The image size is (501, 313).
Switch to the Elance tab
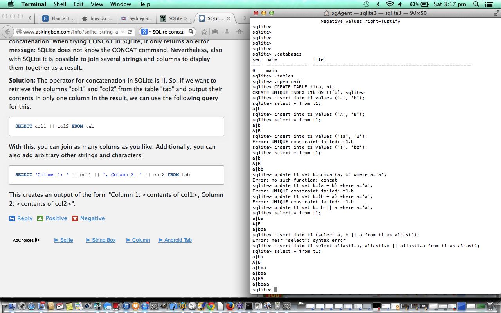(58, 18)
